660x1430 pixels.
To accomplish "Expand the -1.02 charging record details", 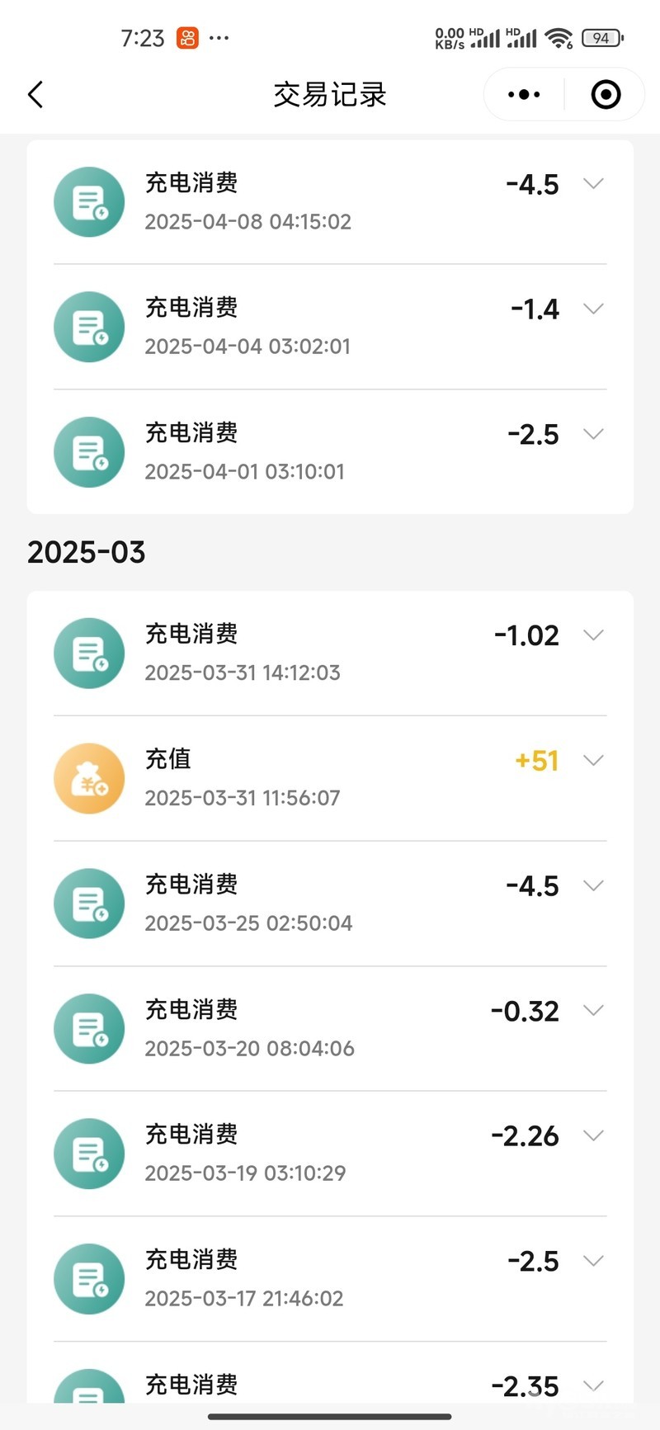I will pyautogui.click(x=593, y=635).
